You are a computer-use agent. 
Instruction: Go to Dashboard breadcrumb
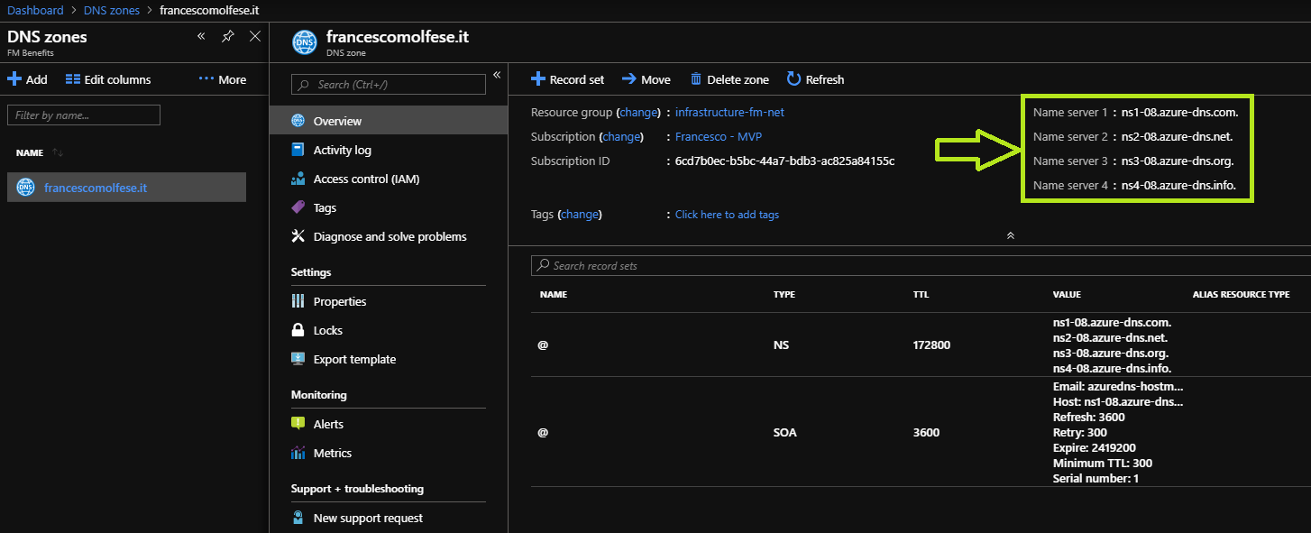(36, 10)
